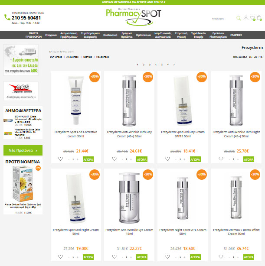Open the wishlist heart icon in header
The width and height of the screenshot is (265, 266).
[252, 18]
